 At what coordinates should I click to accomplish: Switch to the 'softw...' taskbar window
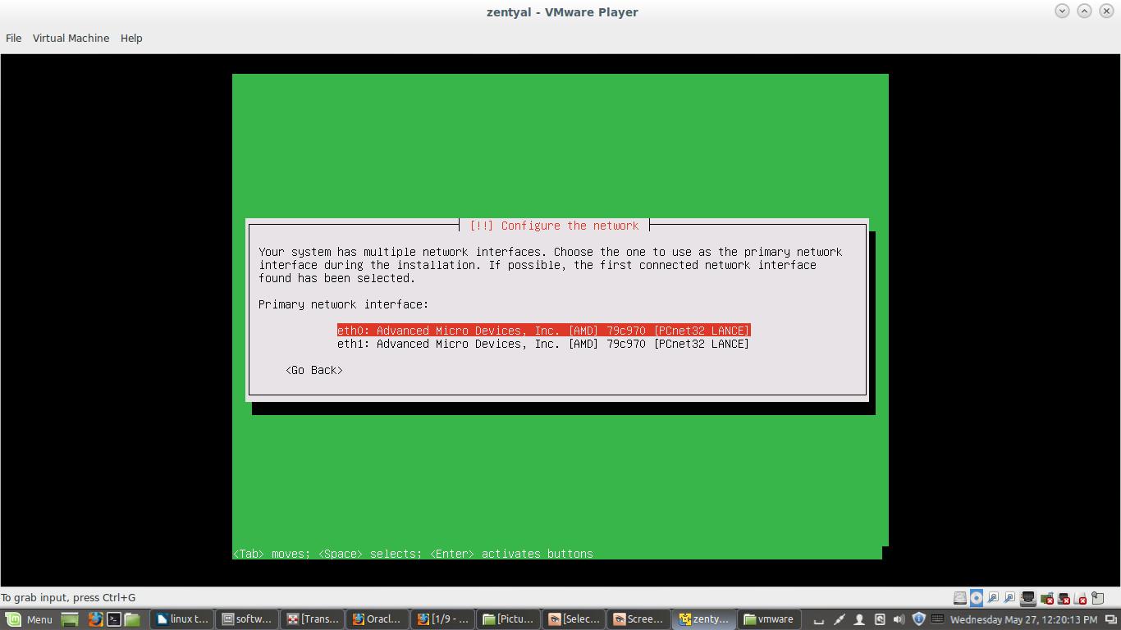(247, 619)
